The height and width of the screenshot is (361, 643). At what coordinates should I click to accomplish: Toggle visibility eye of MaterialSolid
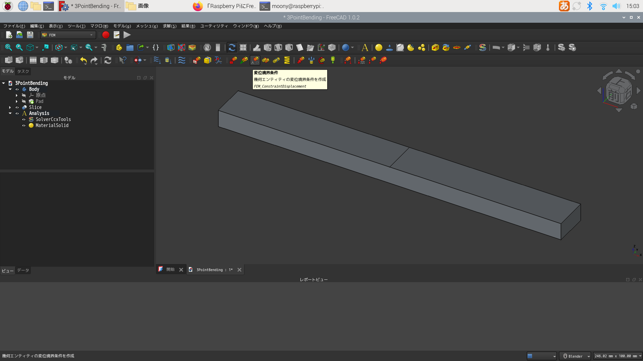tap(24, 125)
